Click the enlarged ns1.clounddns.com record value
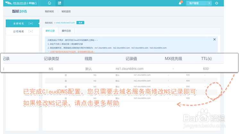239x134 pixels. pos(130,69)
